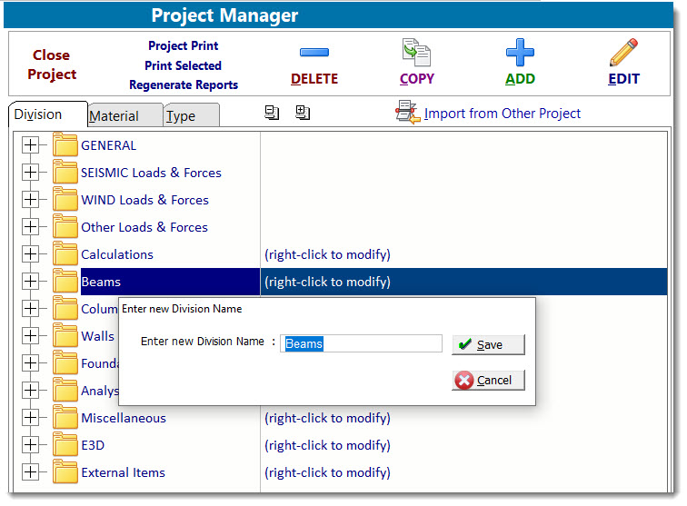This screenshot has height=506, width=687.
Task: Click the new Division Name text field
Action: coord(361,344)
